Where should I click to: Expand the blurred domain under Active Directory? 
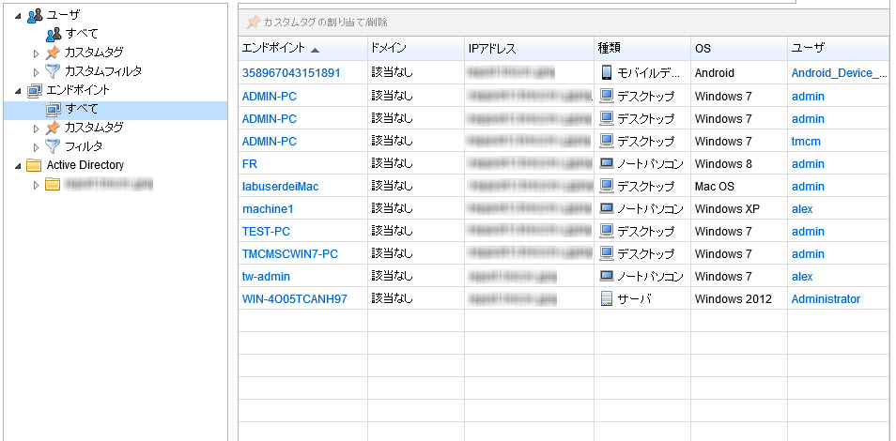click(37, 185)
